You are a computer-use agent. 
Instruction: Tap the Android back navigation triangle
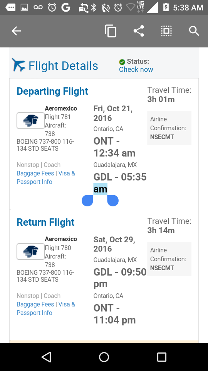(x=46, y=357)
